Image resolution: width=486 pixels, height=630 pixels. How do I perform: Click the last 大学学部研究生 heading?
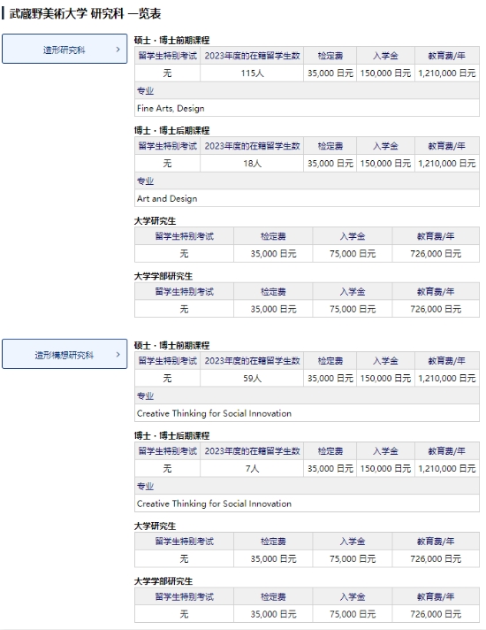163,581
